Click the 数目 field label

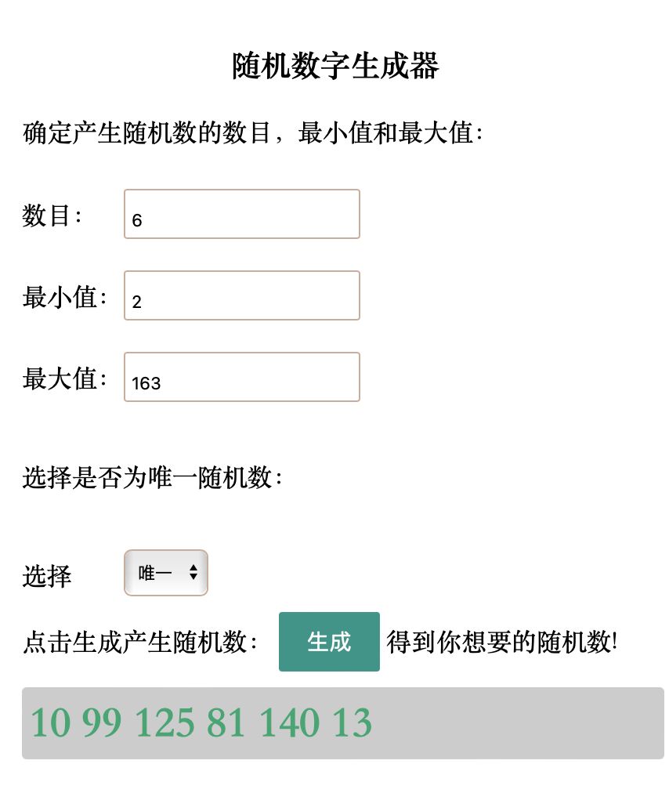pyautogui.click(x=52, y=215)
